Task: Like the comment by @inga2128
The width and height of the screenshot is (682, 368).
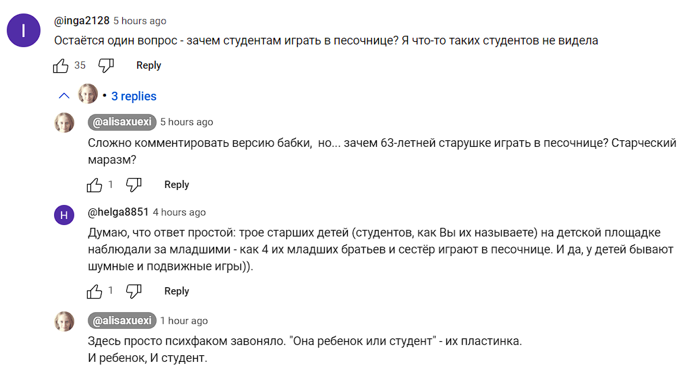Action: pos(61,65)
